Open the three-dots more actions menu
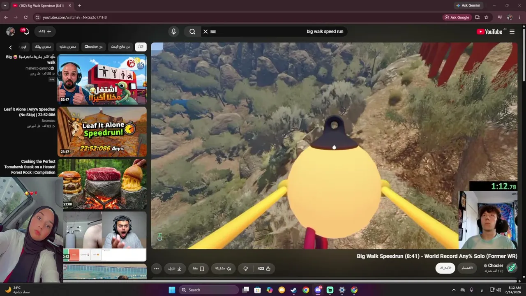This screenshot has width=526, height=296. point(156,268)
